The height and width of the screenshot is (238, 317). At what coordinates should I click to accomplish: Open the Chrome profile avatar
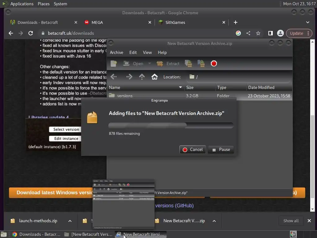(280, 33)
